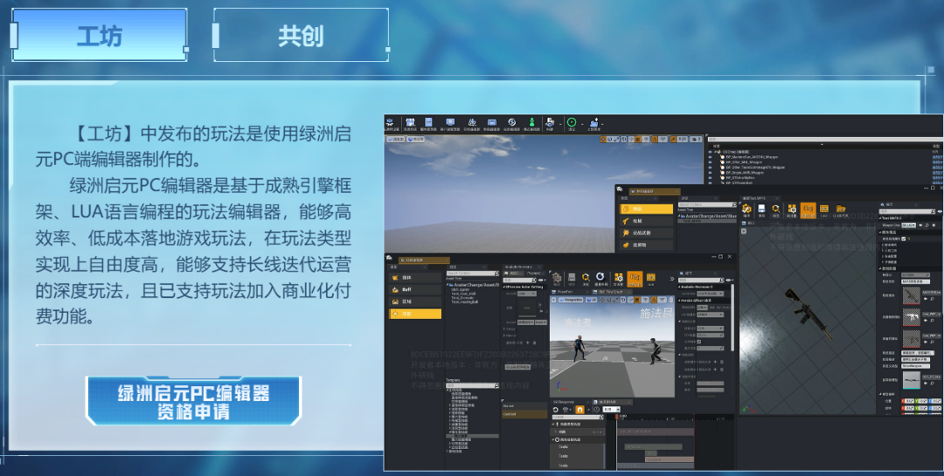The width and height of the screenshot is (944, 476).
Task: Click Perspective button in skill preview viewport
Action: click(572, 300)
